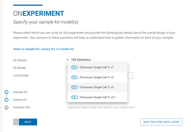Open the Kit Vendor dropdown arrow
This screenshot has height=132, width=191.
tap(67, 60)
